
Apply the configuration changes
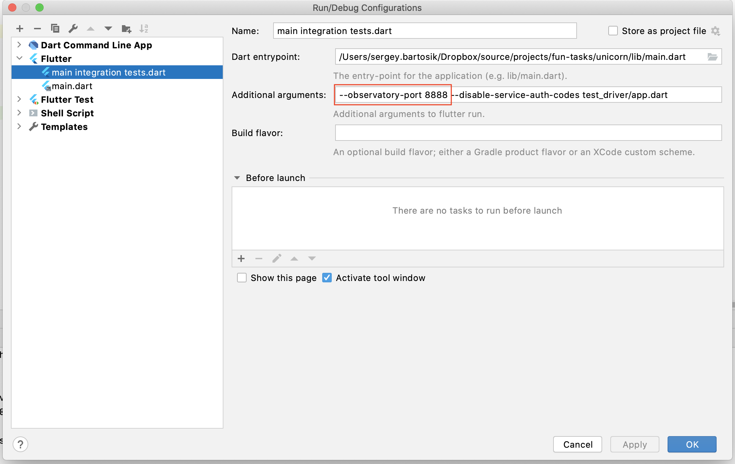(634, 444)
